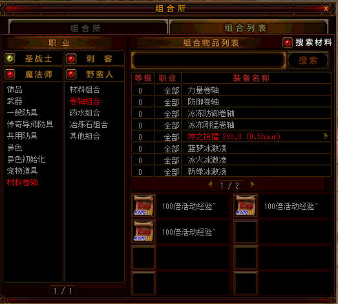Select the 刺客 class radio button
This screenshot has height=304, width=338.
[71, 59]
